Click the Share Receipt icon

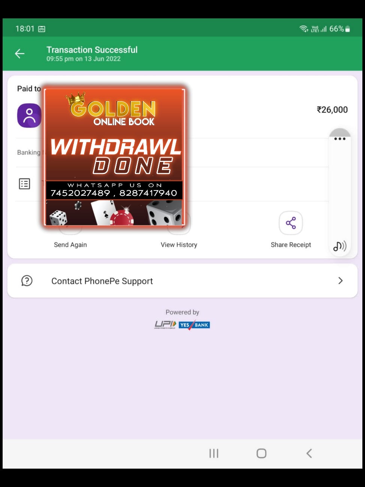[291, 223]
